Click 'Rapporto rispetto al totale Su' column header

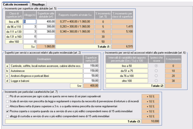(x=75, y=15)
